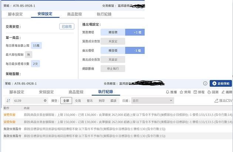233x152 pixels.
Task: Click the pencil icon for 編輯
Action: 223,92
